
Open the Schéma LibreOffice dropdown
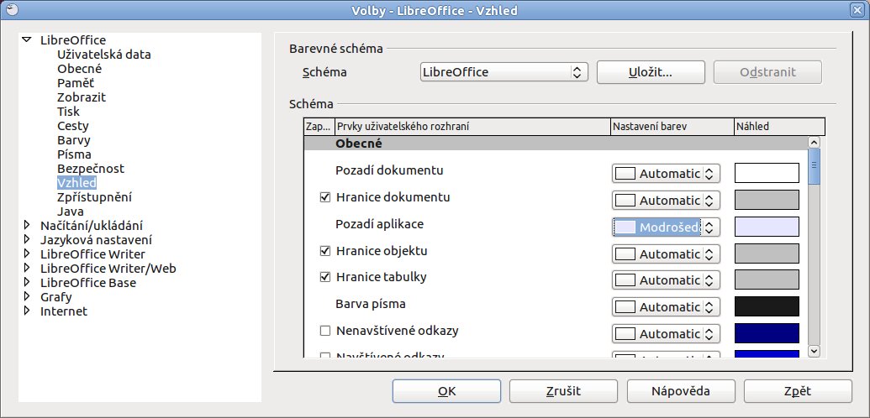(503, 72)
